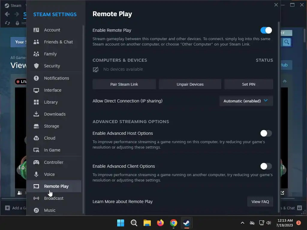
Task: Open notification center badge
Action: tap(299, 223)
